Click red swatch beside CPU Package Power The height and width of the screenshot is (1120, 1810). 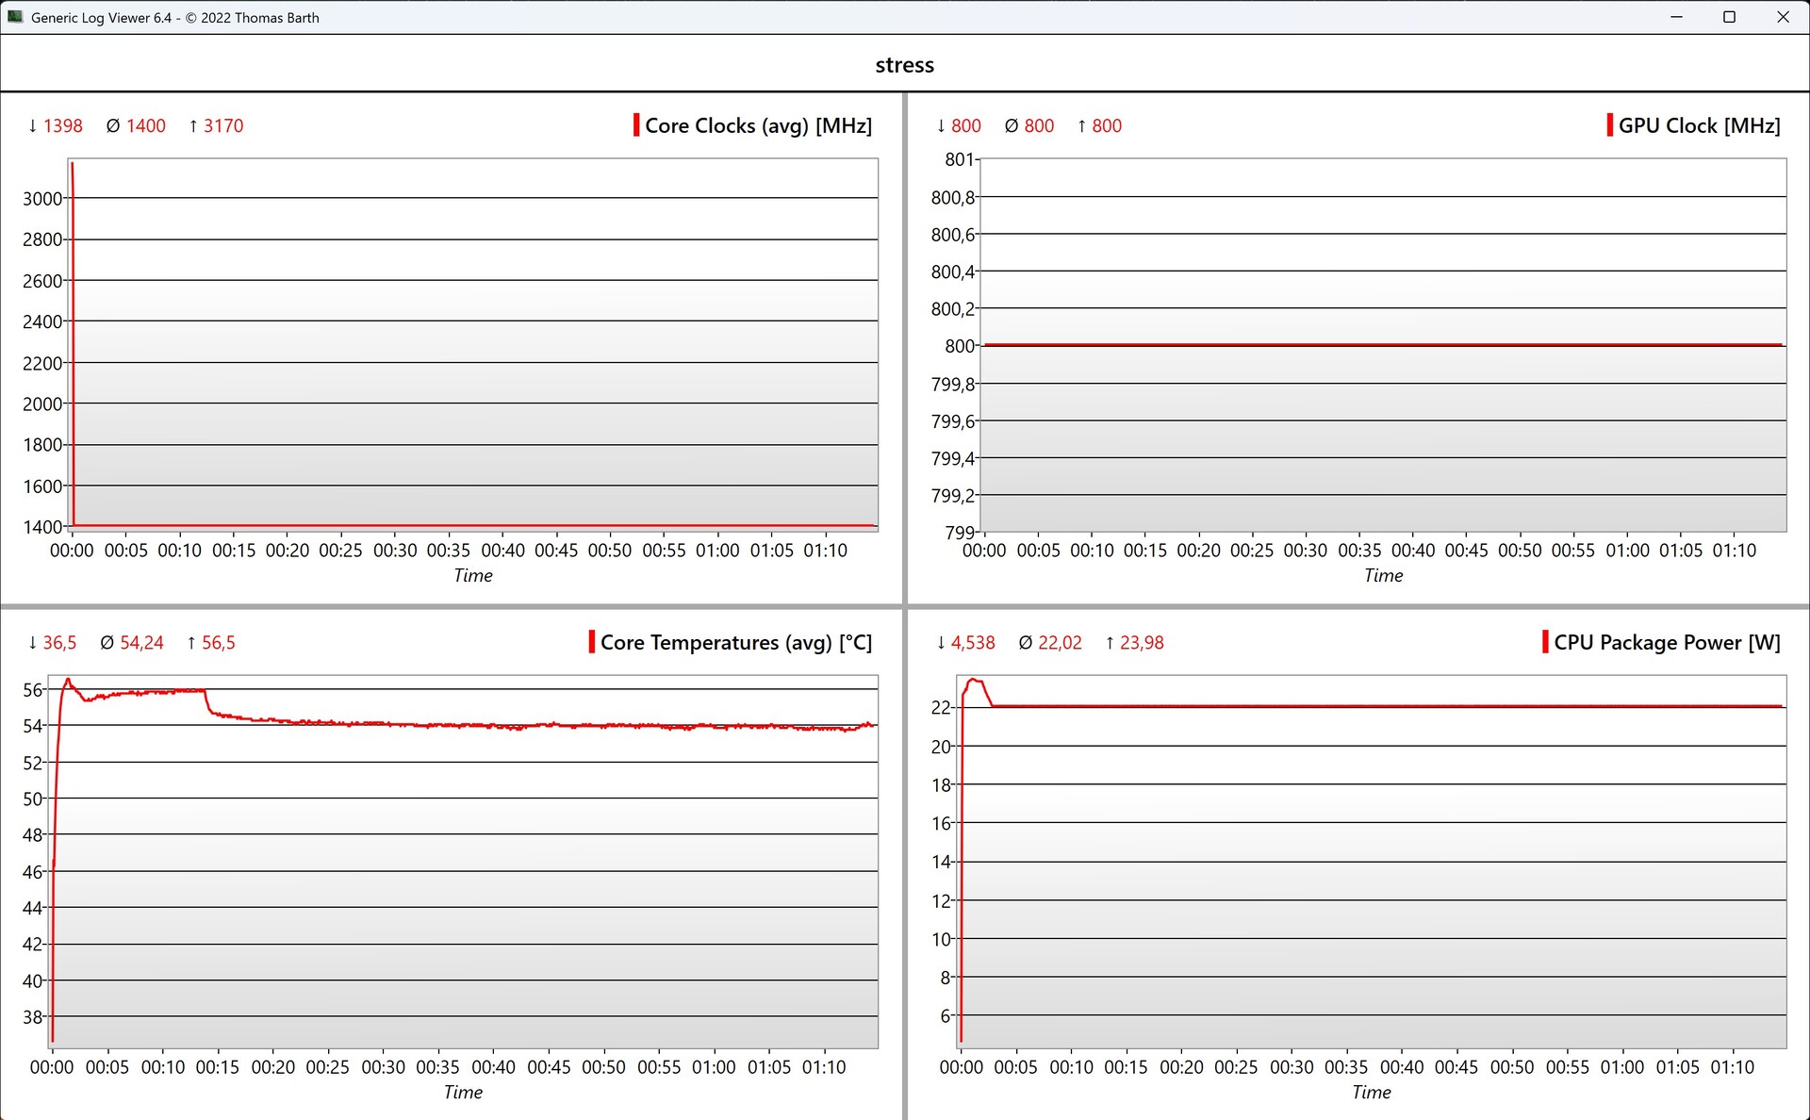point(1545,642)
